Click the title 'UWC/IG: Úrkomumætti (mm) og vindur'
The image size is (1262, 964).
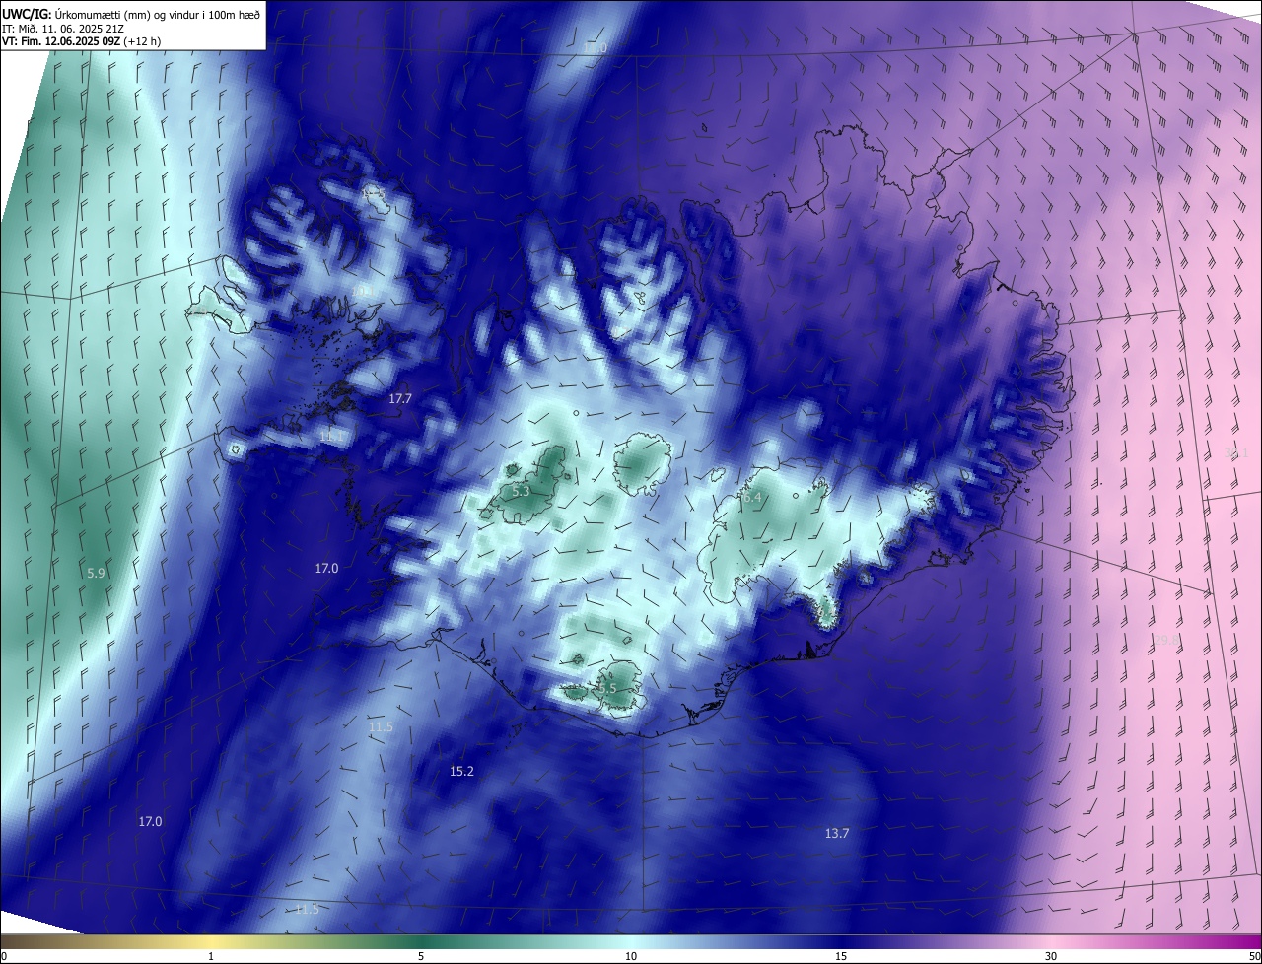click(x=132, y=14)
